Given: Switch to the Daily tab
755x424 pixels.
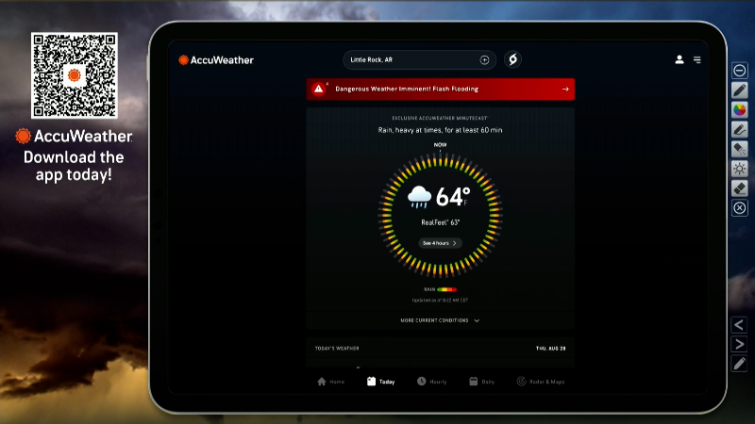Looking at the screenshot, I should [x=482, y=382].
